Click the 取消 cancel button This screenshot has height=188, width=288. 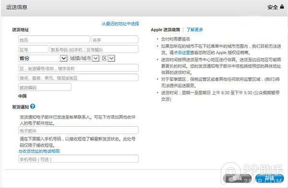pos(237,178)
